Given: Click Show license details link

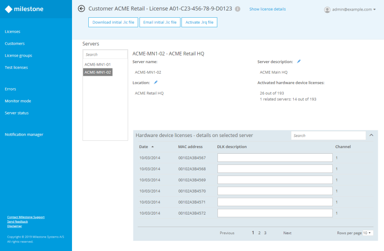Looking at the screenshot, I should coord(267,9).
